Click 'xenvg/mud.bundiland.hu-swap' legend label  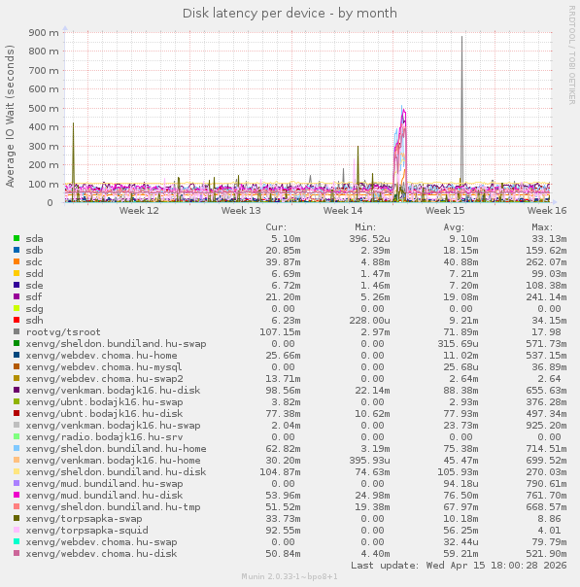click(x=104, y=484)
